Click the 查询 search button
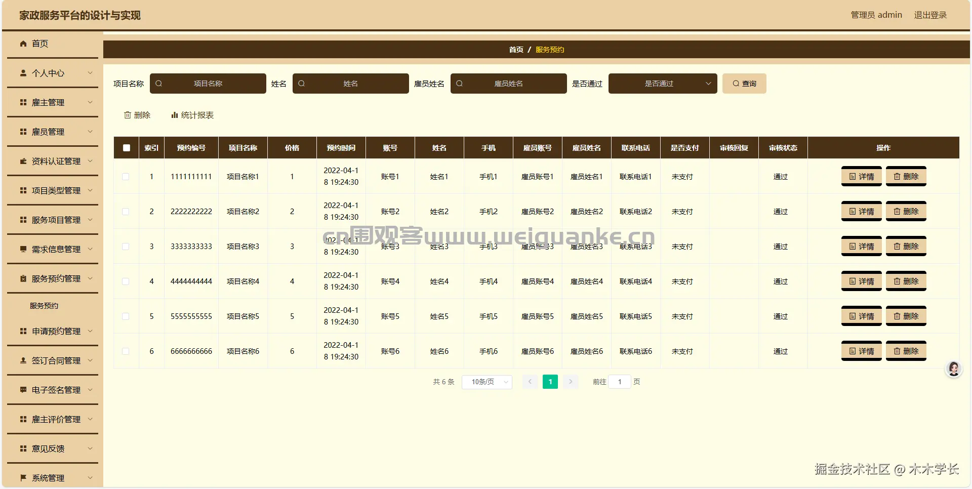 point(744,84)
